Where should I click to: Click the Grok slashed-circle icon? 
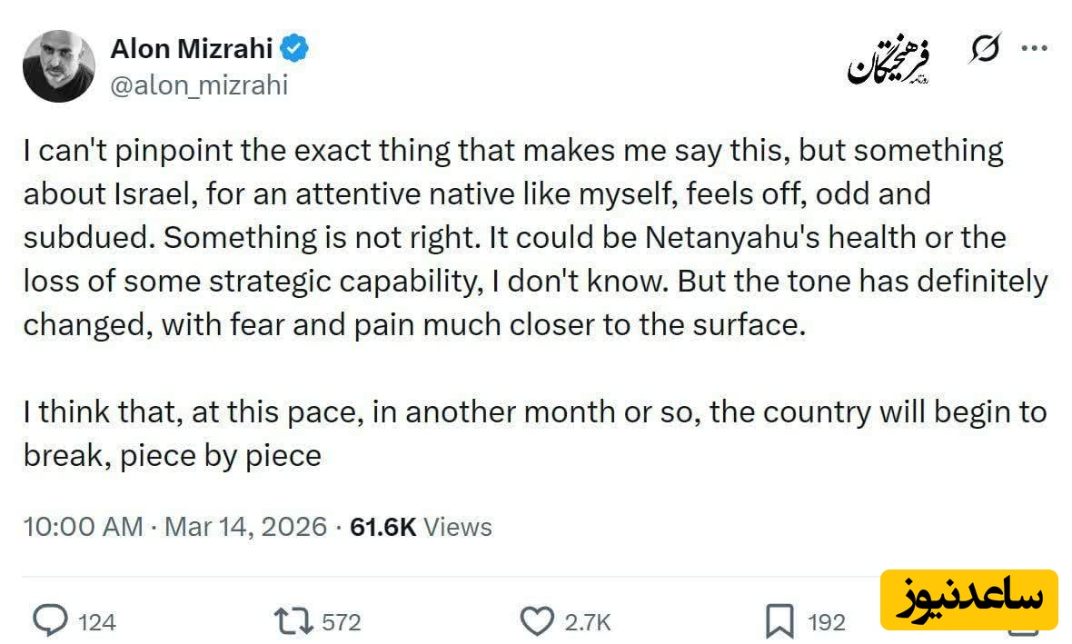pyautogui.click(x=983, y=50)
